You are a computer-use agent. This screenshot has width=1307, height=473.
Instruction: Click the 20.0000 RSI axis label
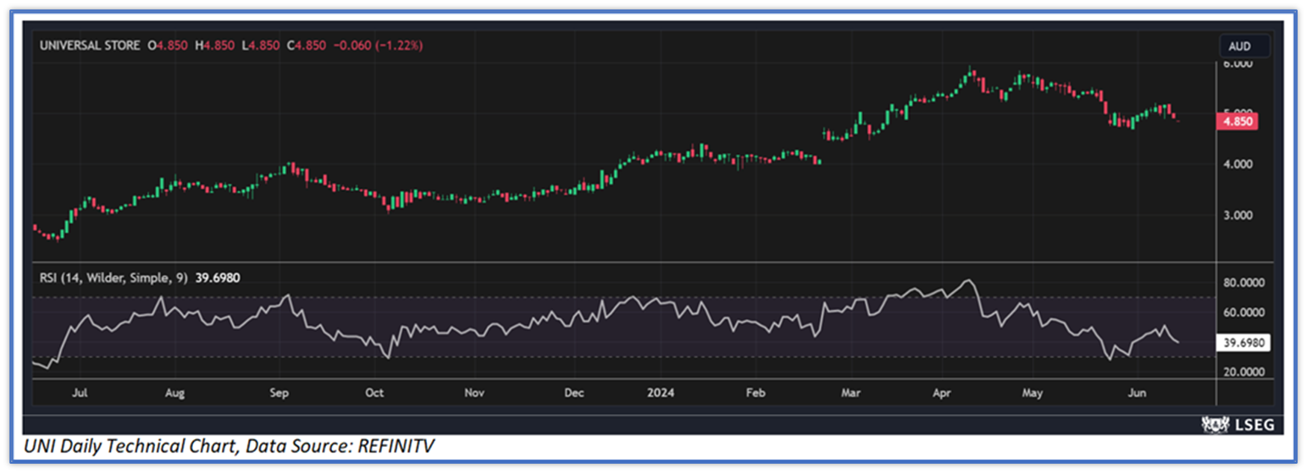click(x=1243, y=372)
